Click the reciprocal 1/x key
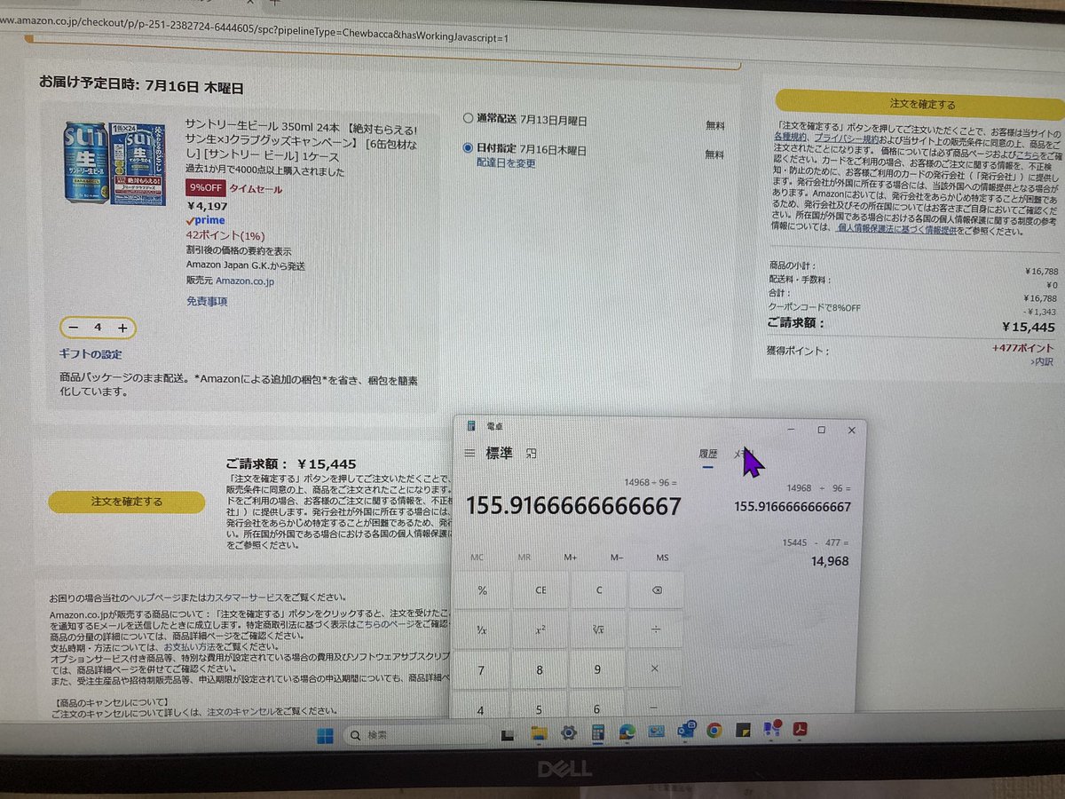This screenshot has width=1065, height=799. (482, 629)
